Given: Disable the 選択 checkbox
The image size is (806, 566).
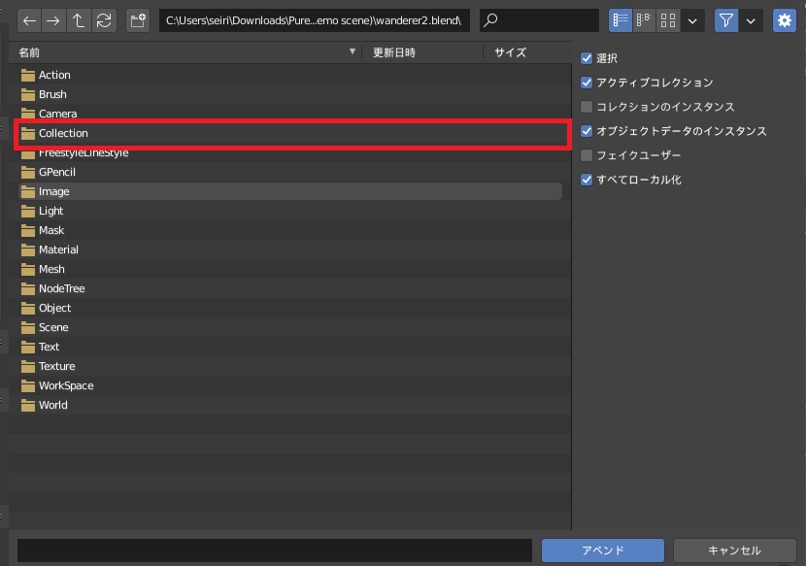Looking at the screenshot, I should pyautogui.click(x=587, y=57).
